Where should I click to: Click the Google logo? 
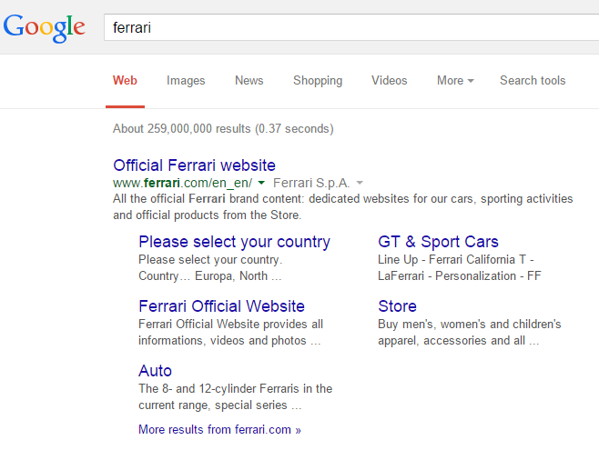click(x=45, y=27)
